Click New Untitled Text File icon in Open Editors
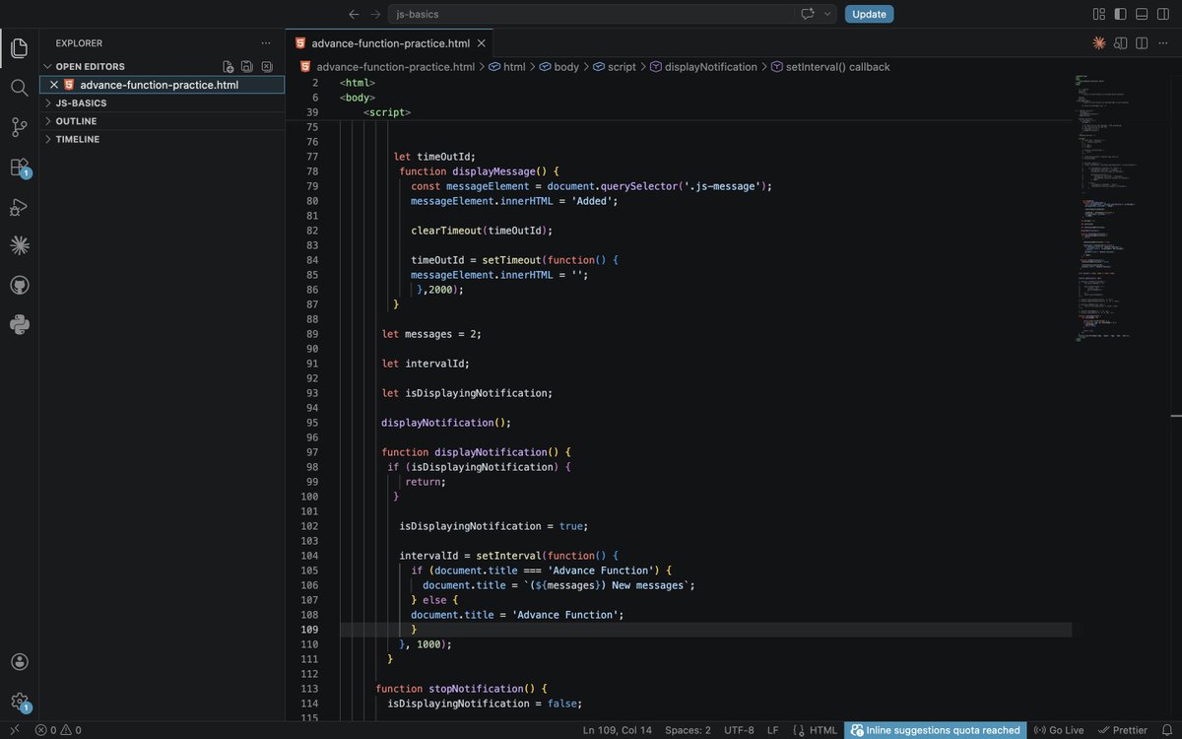 point(229,66)
